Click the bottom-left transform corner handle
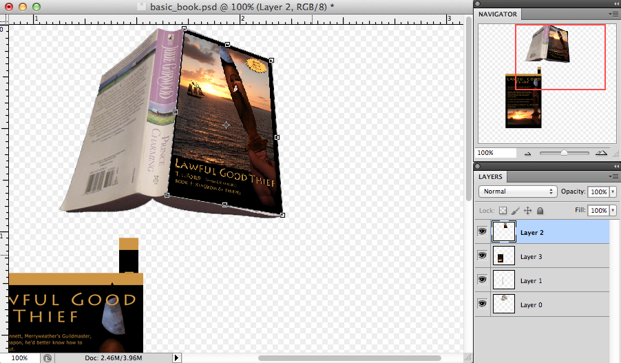 pos(167,195)
